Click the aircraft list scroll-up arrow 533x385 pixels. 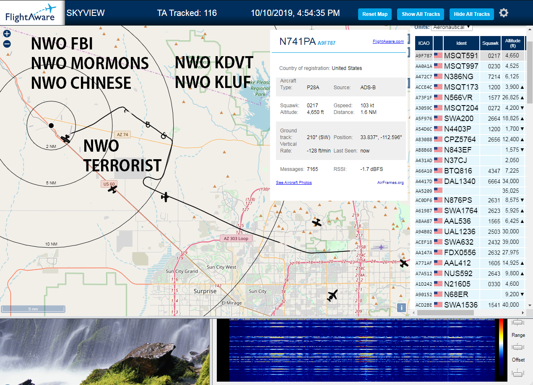530,29
